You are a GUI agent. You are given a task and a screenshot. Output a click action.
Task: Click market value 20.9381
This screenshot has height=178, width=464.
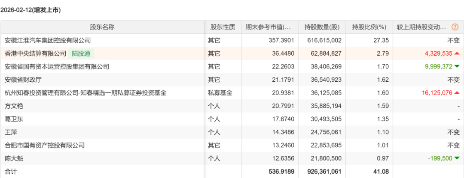click(284, 93)
